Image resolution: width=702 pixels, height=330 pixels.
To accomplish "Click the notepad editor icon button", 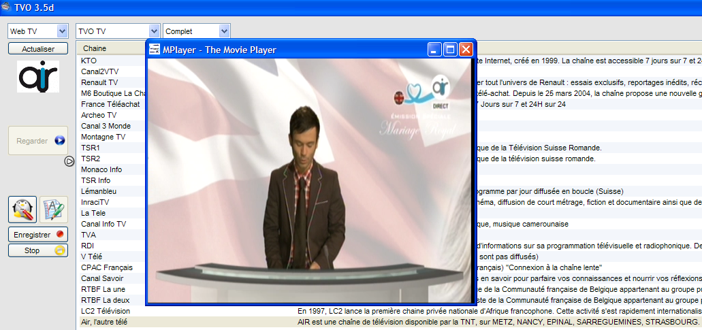I will tap(54, 210).
